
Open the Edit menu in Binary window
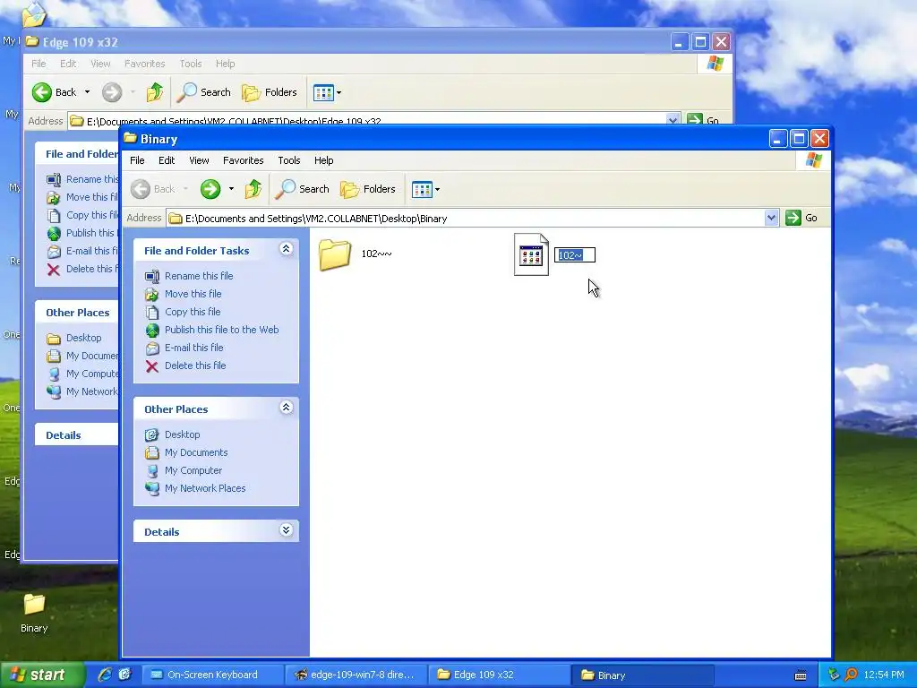[x=167, y=160]
